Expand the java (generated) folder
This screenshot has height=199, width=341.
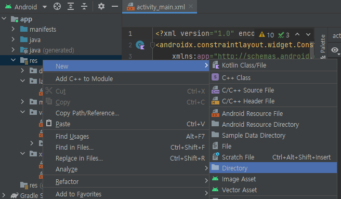click(13, 50)
